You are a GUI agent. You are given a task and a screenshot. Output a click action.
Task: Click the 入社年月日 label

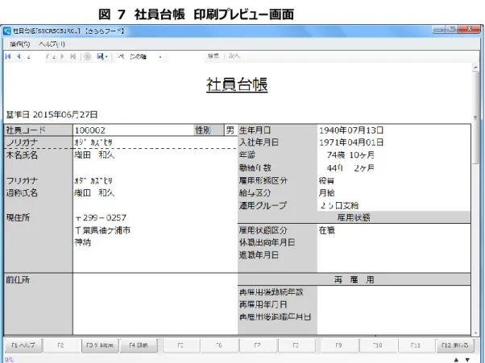tap(259, 142)
